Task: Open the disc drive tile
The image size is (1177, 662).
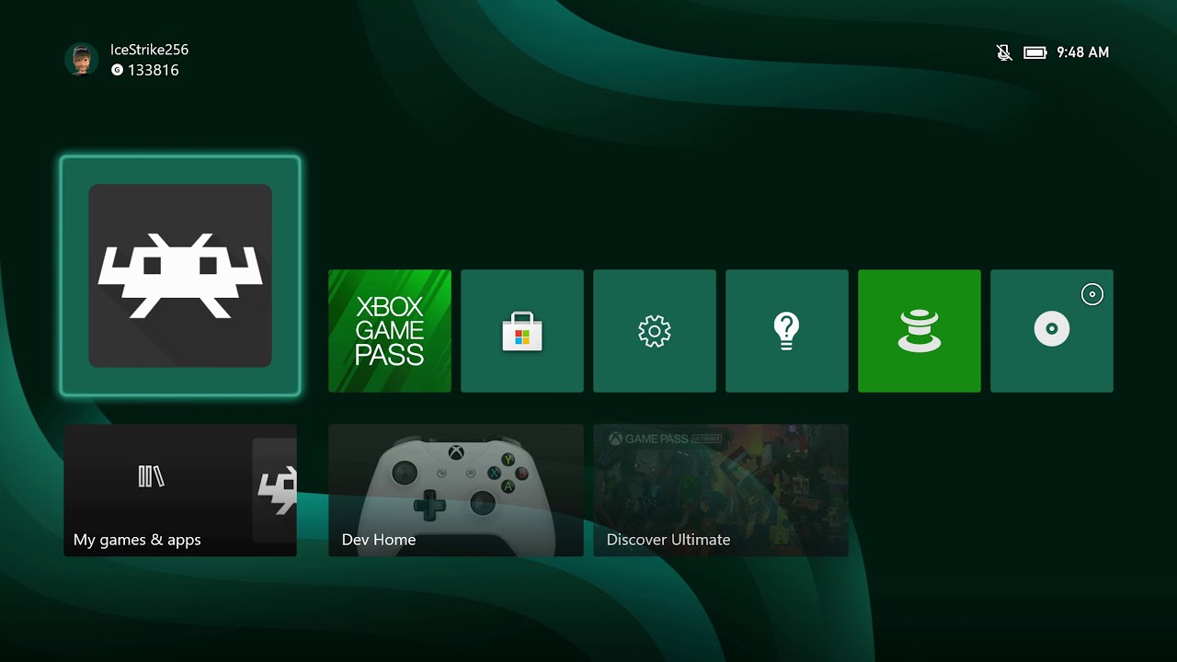Action: (1052, 331)
